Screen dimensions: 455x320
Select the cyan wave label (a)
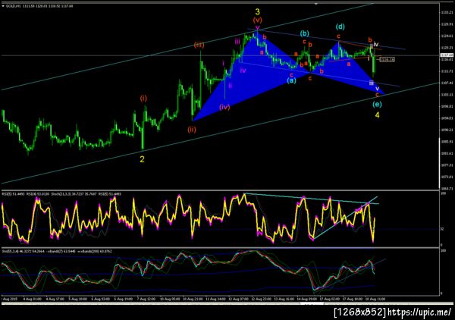tap(291, 80)
